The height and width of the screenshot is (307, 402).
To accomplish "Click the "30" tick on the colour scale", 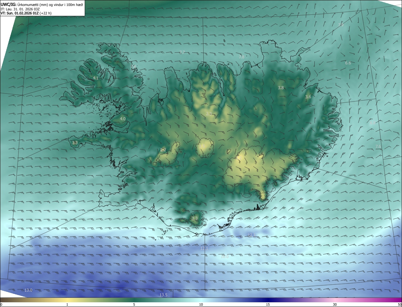I will (x=335, y=304).
